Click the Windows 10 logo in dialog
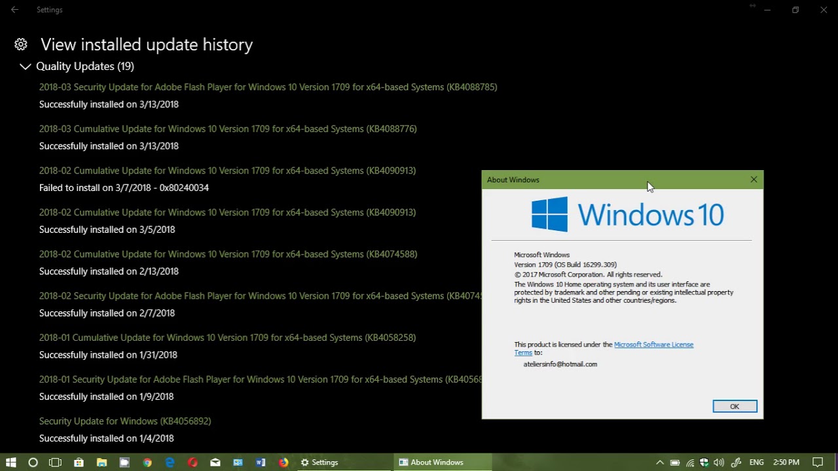The image size is (838, 471). [627, 215]
